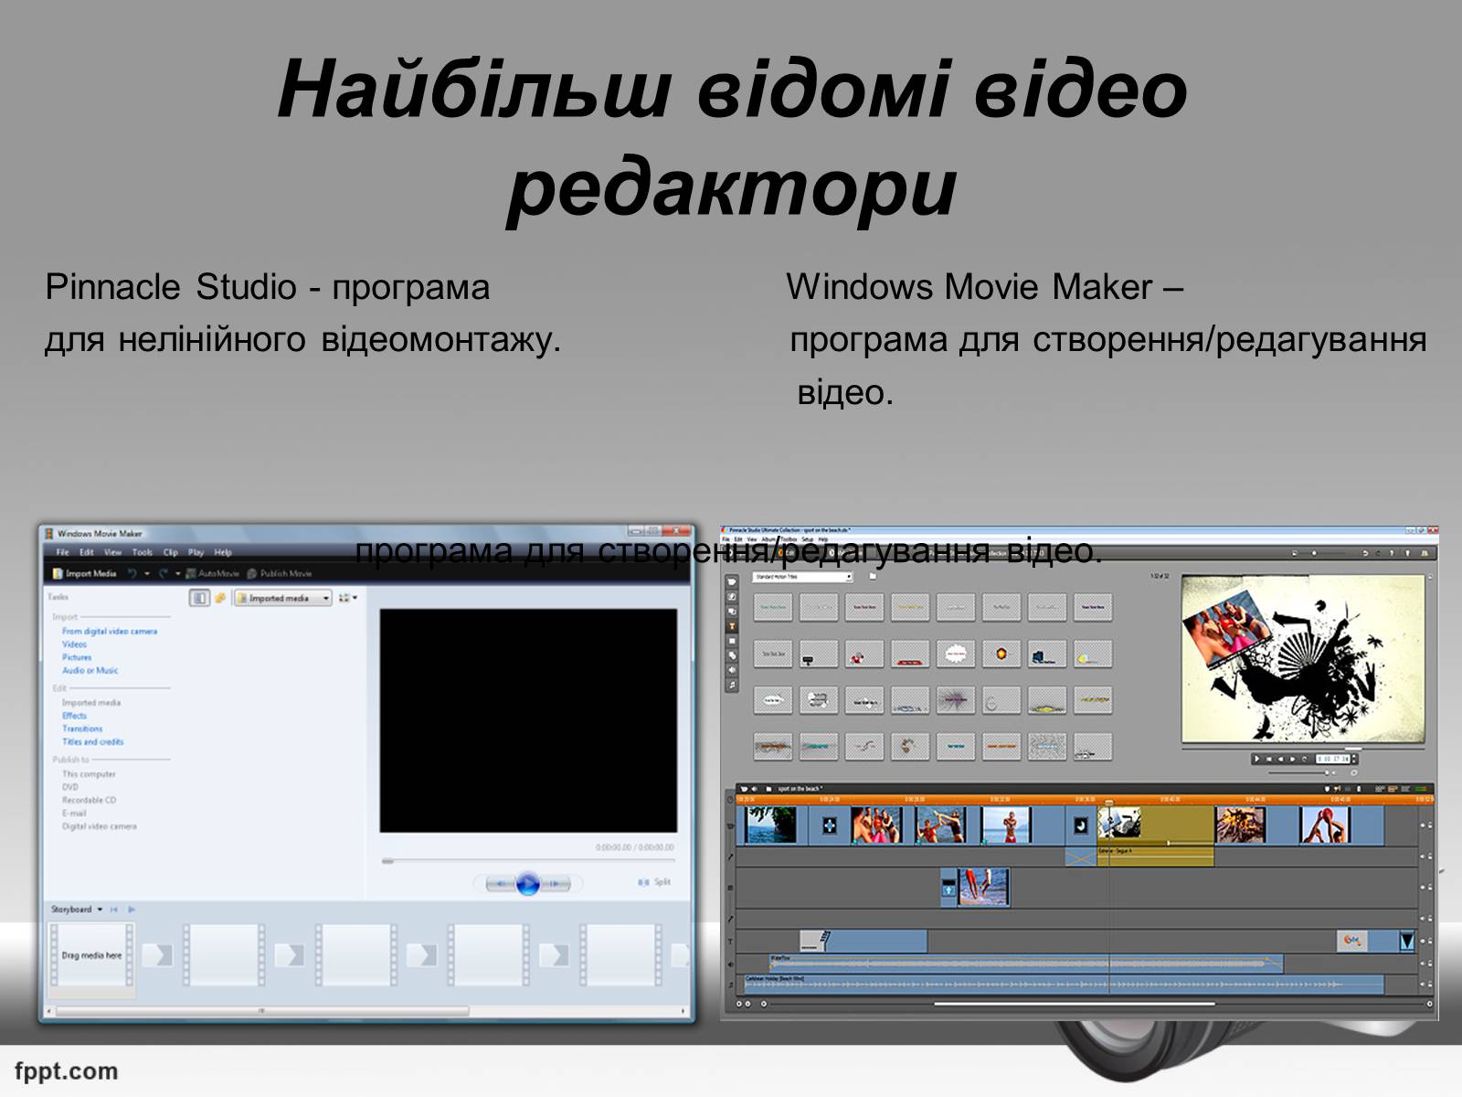Click the Pinnacle preview volume slider
The width and height of the screenshot is (1462, 1097).
1298,773
